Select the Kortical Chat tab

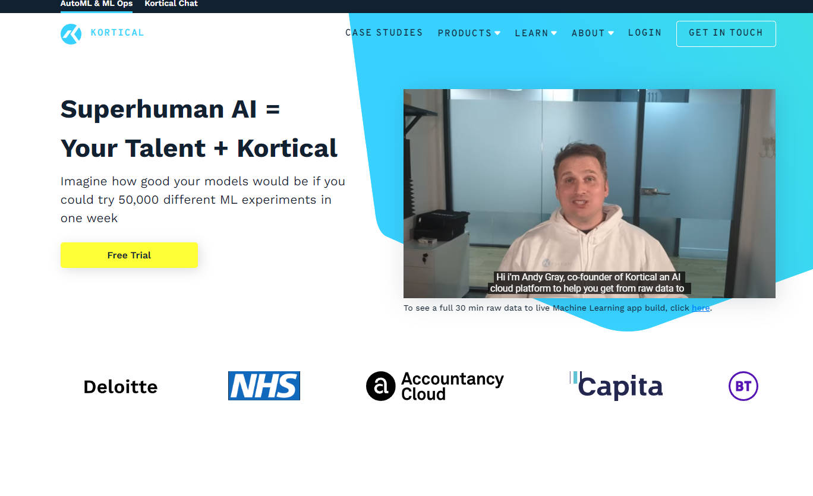pos(171,4)
